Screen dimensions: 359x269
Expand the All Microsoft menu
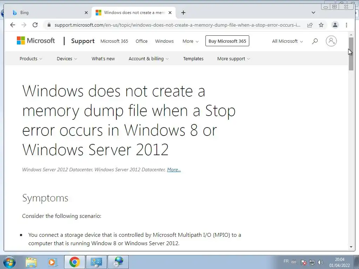pos(287,41)
